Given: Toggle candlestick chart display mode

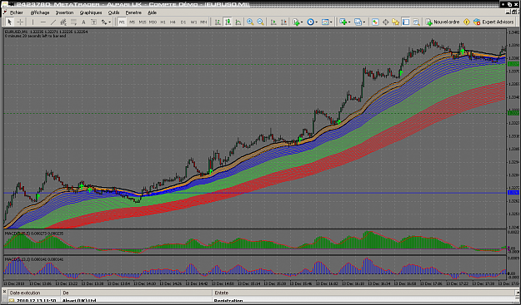Looking at the screenshot, I should (x=228, y=22).
